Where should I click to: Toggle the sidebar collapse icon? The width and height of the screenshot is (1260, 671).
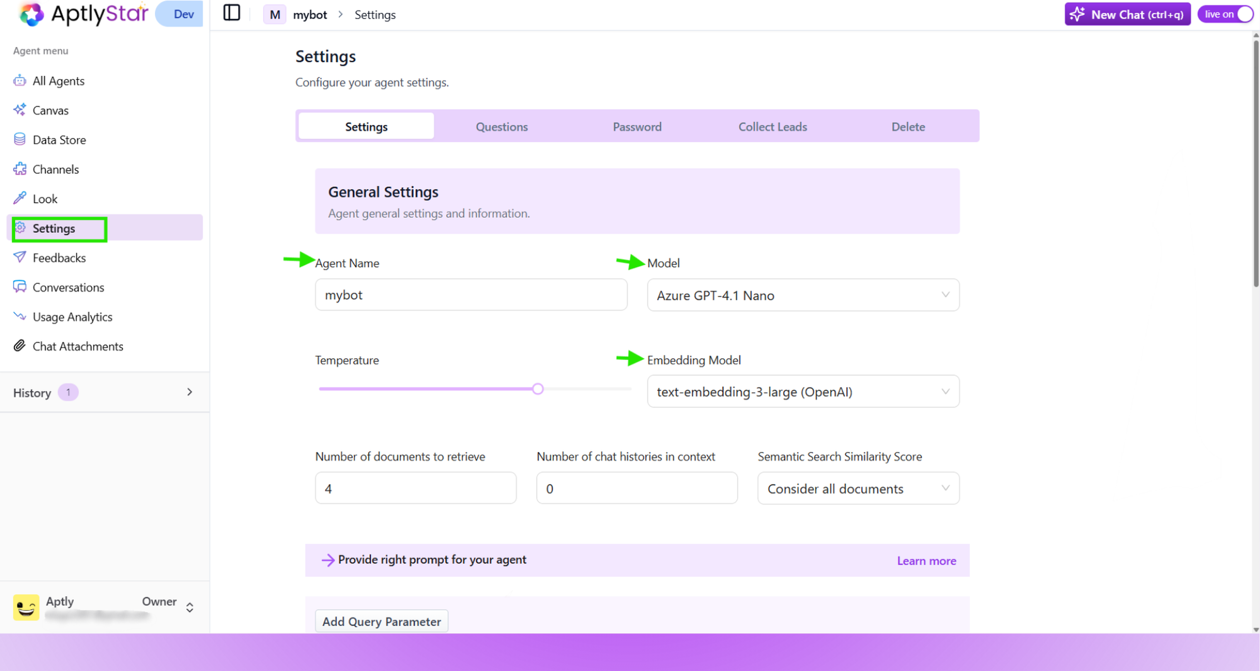[x=231, y=13]
